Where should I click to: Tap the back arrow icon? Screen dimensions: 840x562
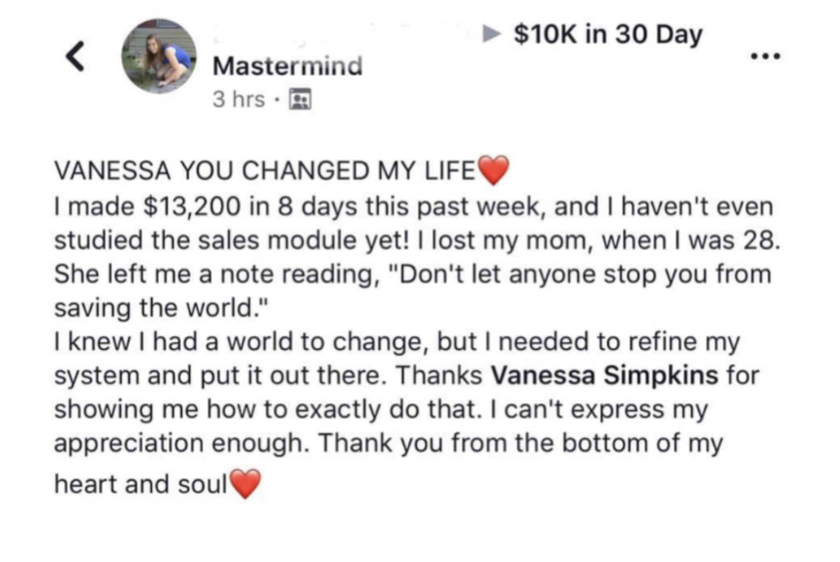pos(75,56)
